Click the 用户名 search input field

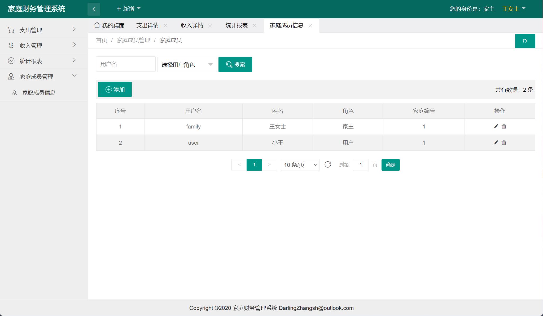coord(126,64)
